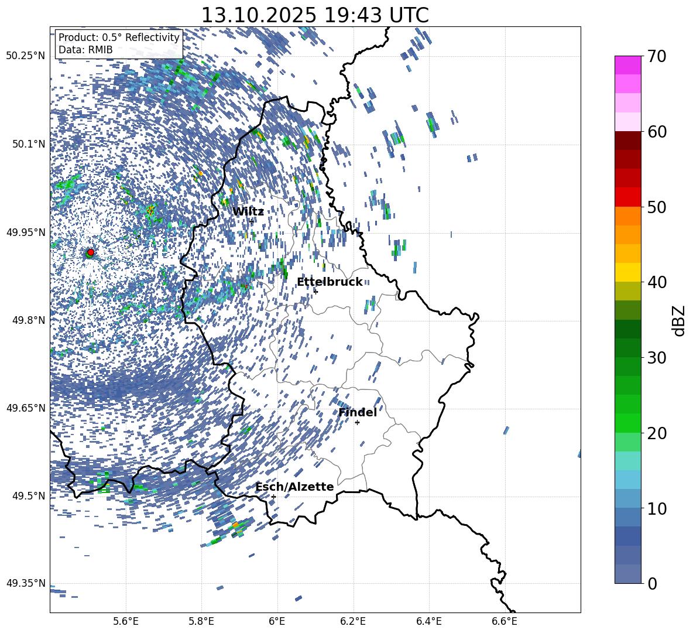The width and height of the screenshot is (693, 633).
Task: Click the title 13.10.2025 19:43 UTC
Action: [315, 15]
